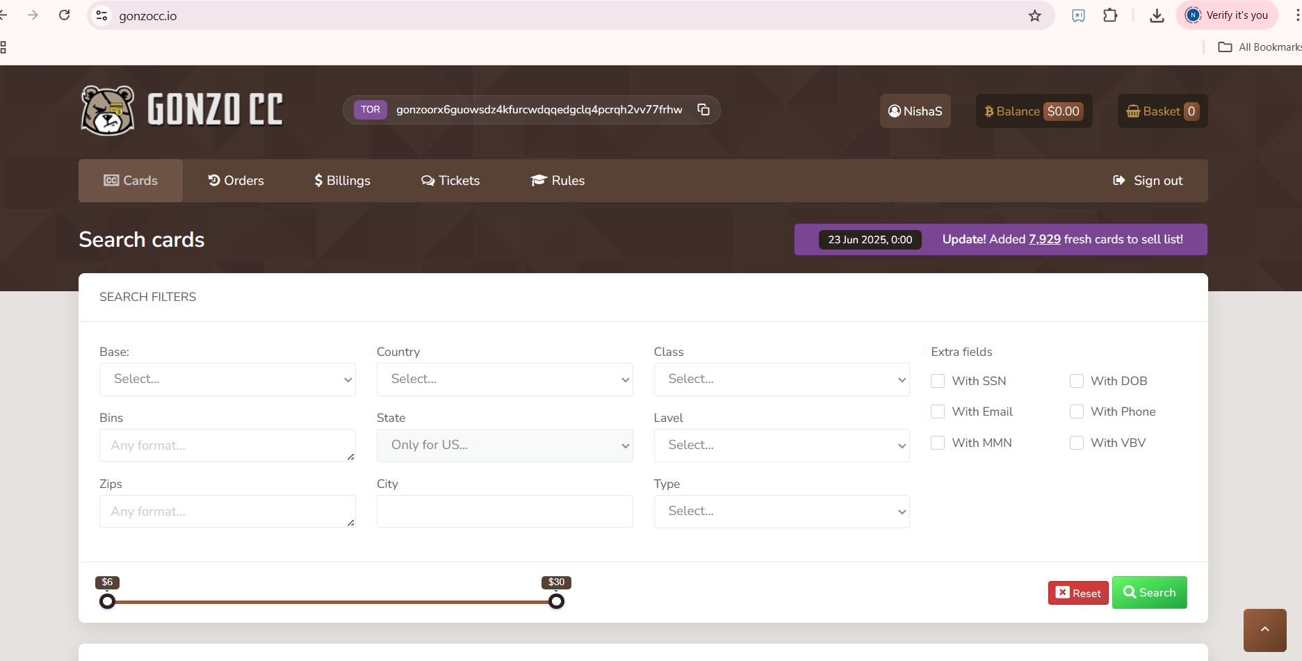Open site information icon beside the URL

coord(102,15)
